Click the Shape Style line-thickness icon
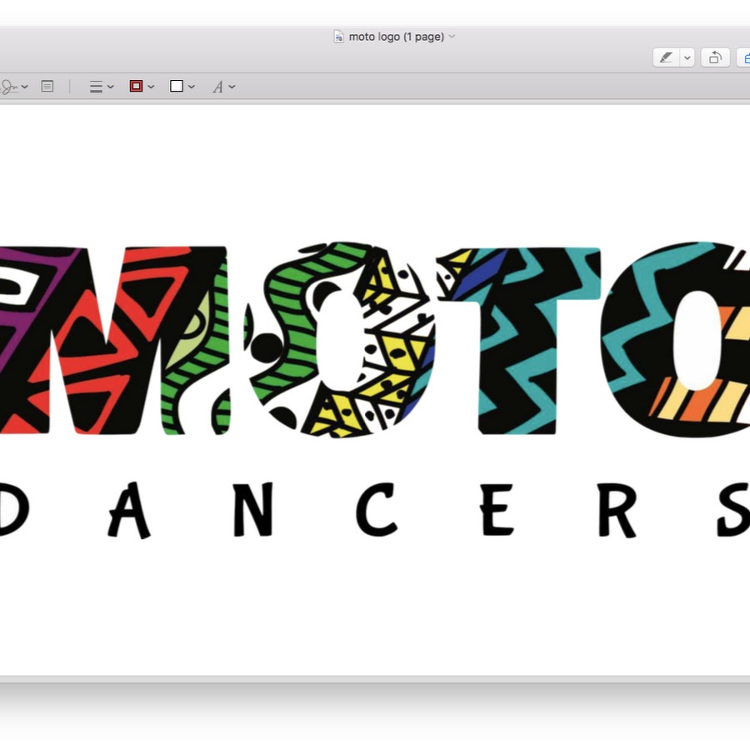 (96, 87)
